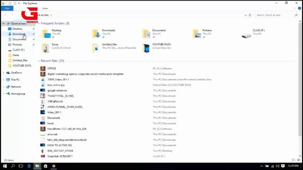Select the Snapchat-1878028671 file

click(60, 156)
